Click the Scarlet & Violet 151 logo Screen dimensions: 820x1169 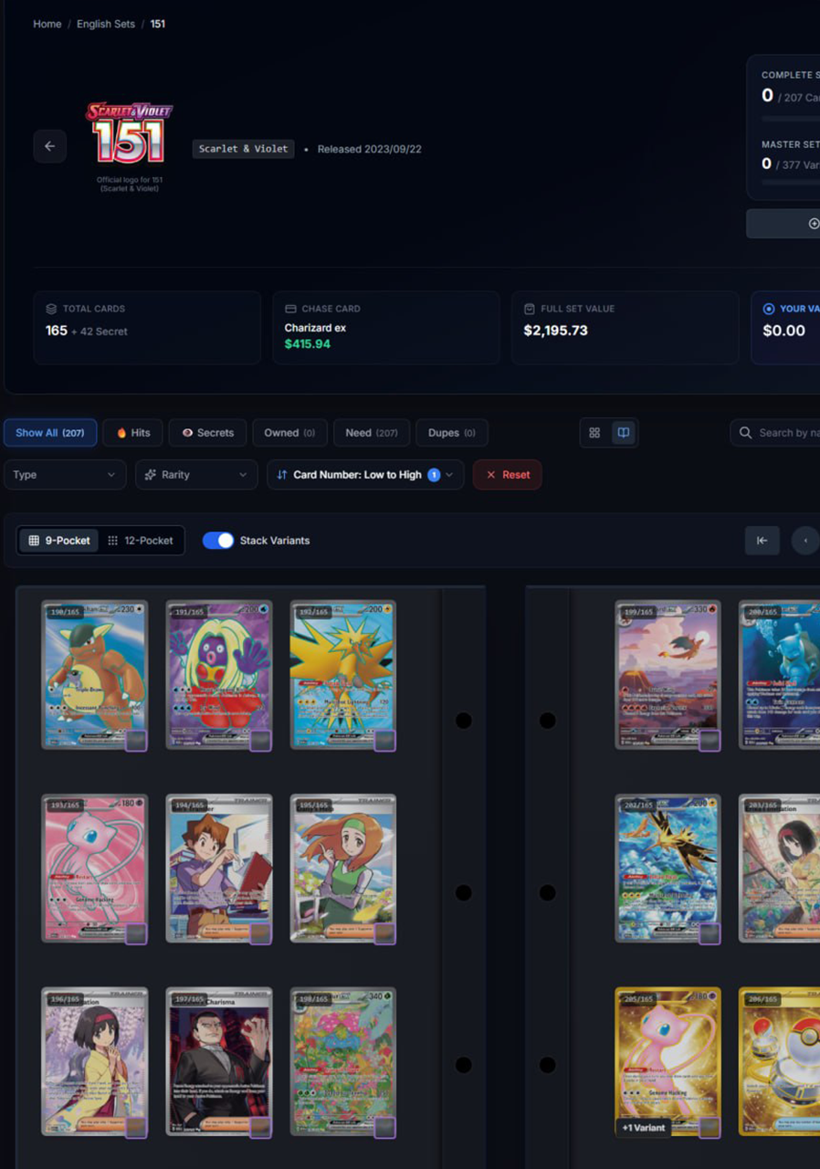click(x=129, y=134)
